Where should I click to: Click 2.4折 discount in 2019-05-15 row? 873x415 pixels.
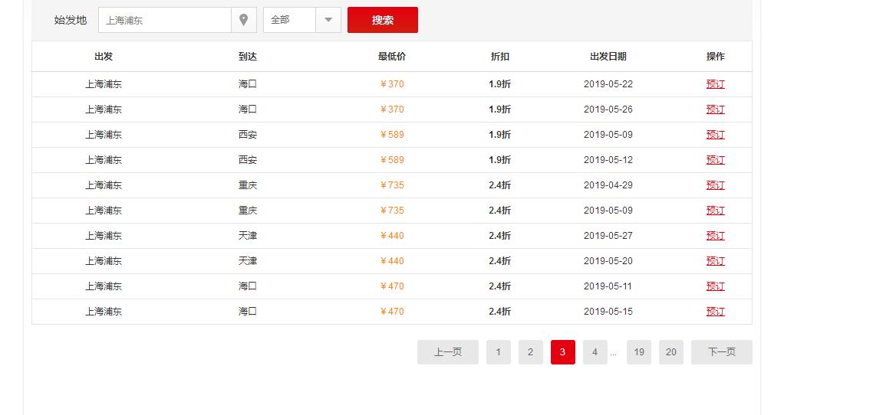click(500, 312)
